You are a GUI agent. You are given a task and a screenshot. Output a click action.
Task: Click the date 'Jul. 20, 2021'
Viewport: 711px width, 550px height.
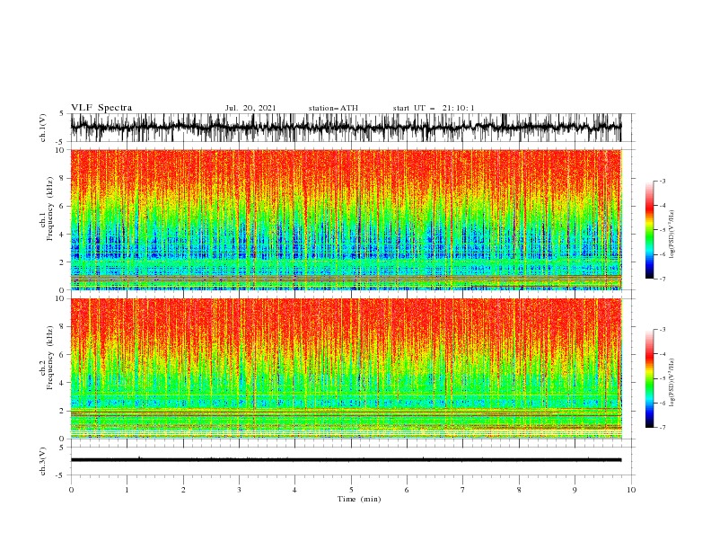250,108
